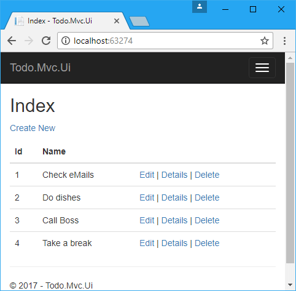Close the Index - Todo.Mvc.Ui tab

point(117,21)
